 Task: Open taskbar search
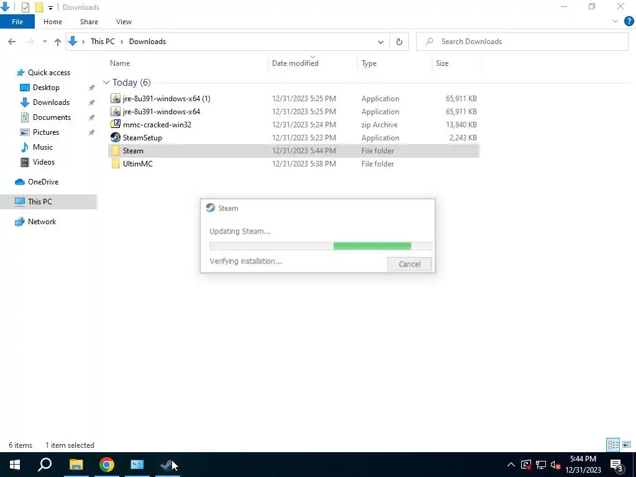pos(45,465)
